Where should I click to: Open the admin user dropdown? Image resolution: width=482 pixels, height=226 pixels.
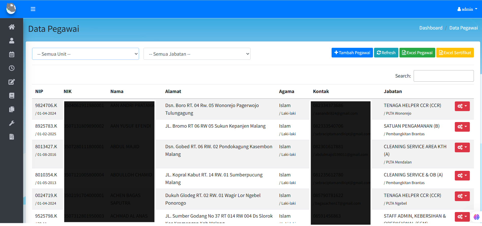pos(467,9)
